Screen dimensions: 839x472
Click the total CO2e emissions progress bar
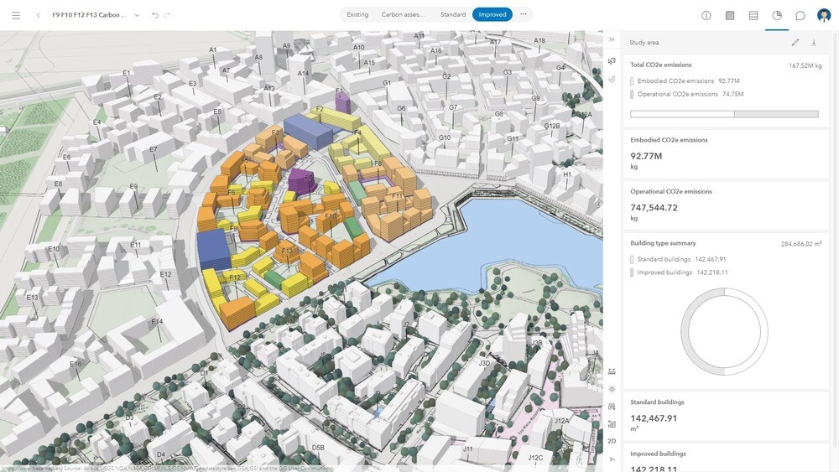pos(725,114)
